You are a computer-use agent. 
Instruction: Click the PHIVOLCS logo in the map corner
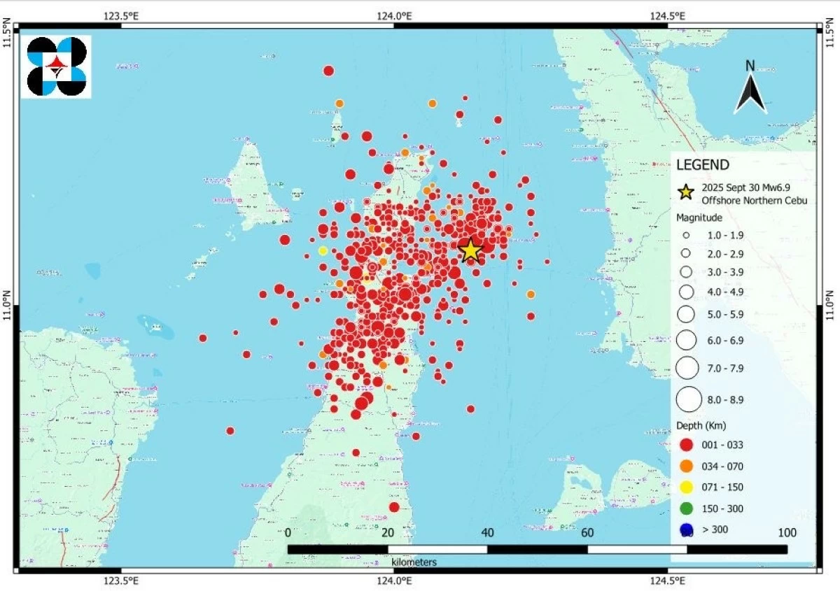point(57,66)
